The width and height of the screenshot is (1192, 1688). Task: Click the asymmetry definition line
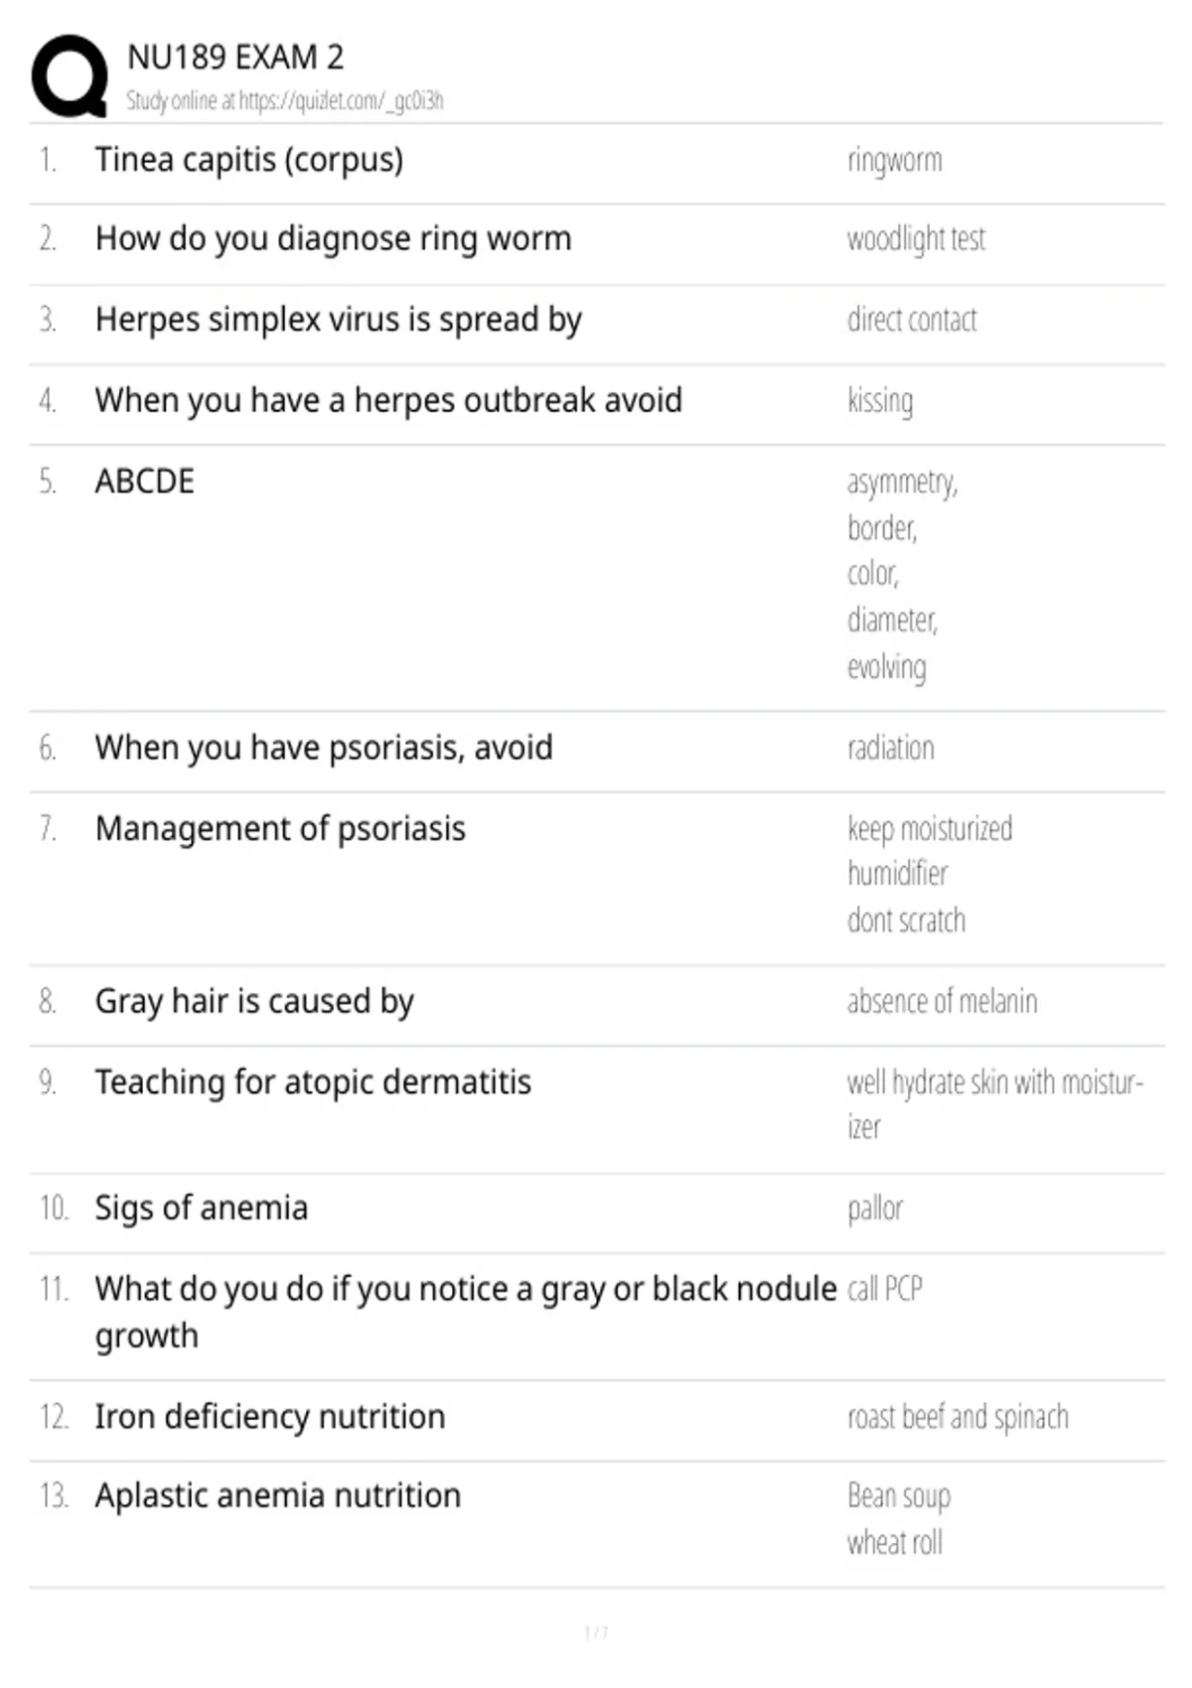coord(902,483)
